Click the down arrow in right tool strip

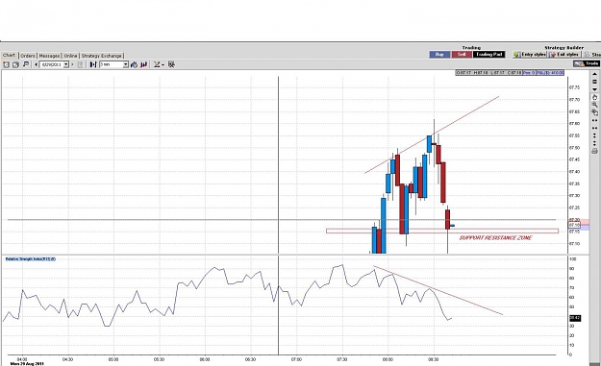pyautogui.click(x=595, y=89)
